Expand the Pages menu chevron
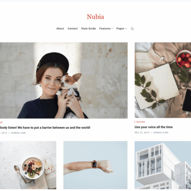 pyautogui.click(x=126, y=28)
